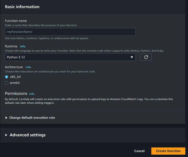Click the Permissions section heading
Screen dimensions: 188x157
point(16,93)
